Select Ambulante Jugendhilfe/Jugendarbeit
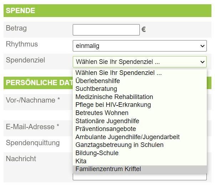The width and height of the screenshot is (215, 186). 127,137
